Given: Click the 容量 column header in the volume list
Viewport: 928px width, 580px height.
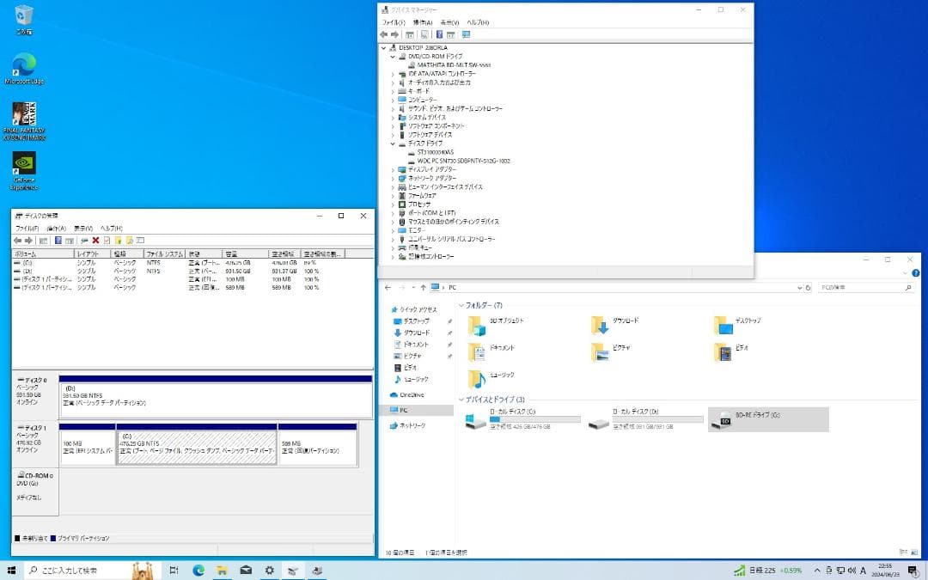Looking at the screenshot, I should click(x=231, y=254).
